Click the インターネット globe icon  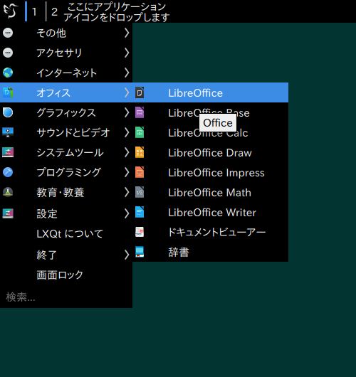(x=8, y=73)
